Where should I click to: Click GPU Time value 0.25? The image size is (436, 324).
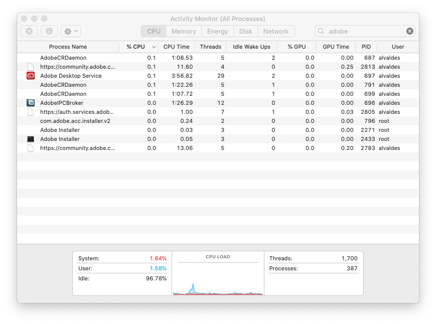coord(347,67)
